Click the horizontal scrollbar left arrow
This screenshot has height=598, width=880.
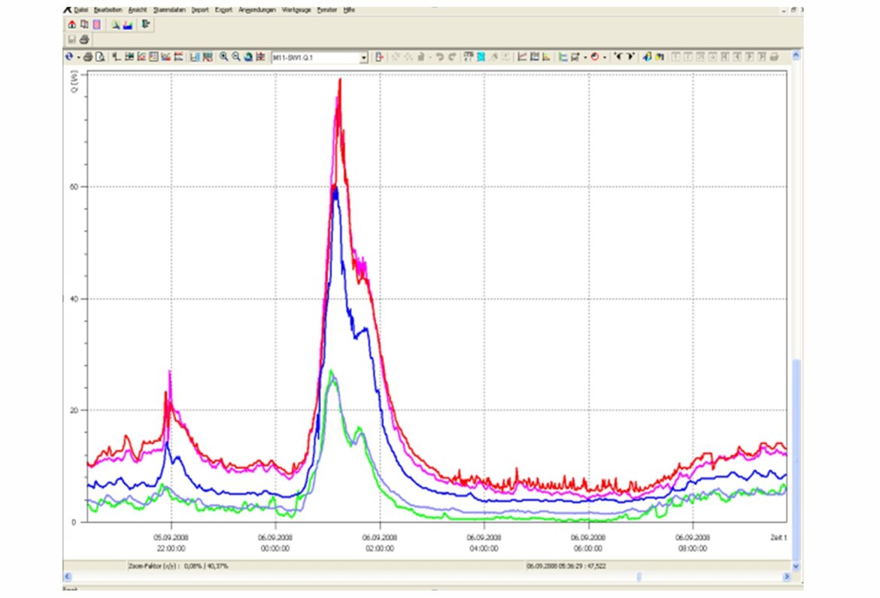point(68,576)
